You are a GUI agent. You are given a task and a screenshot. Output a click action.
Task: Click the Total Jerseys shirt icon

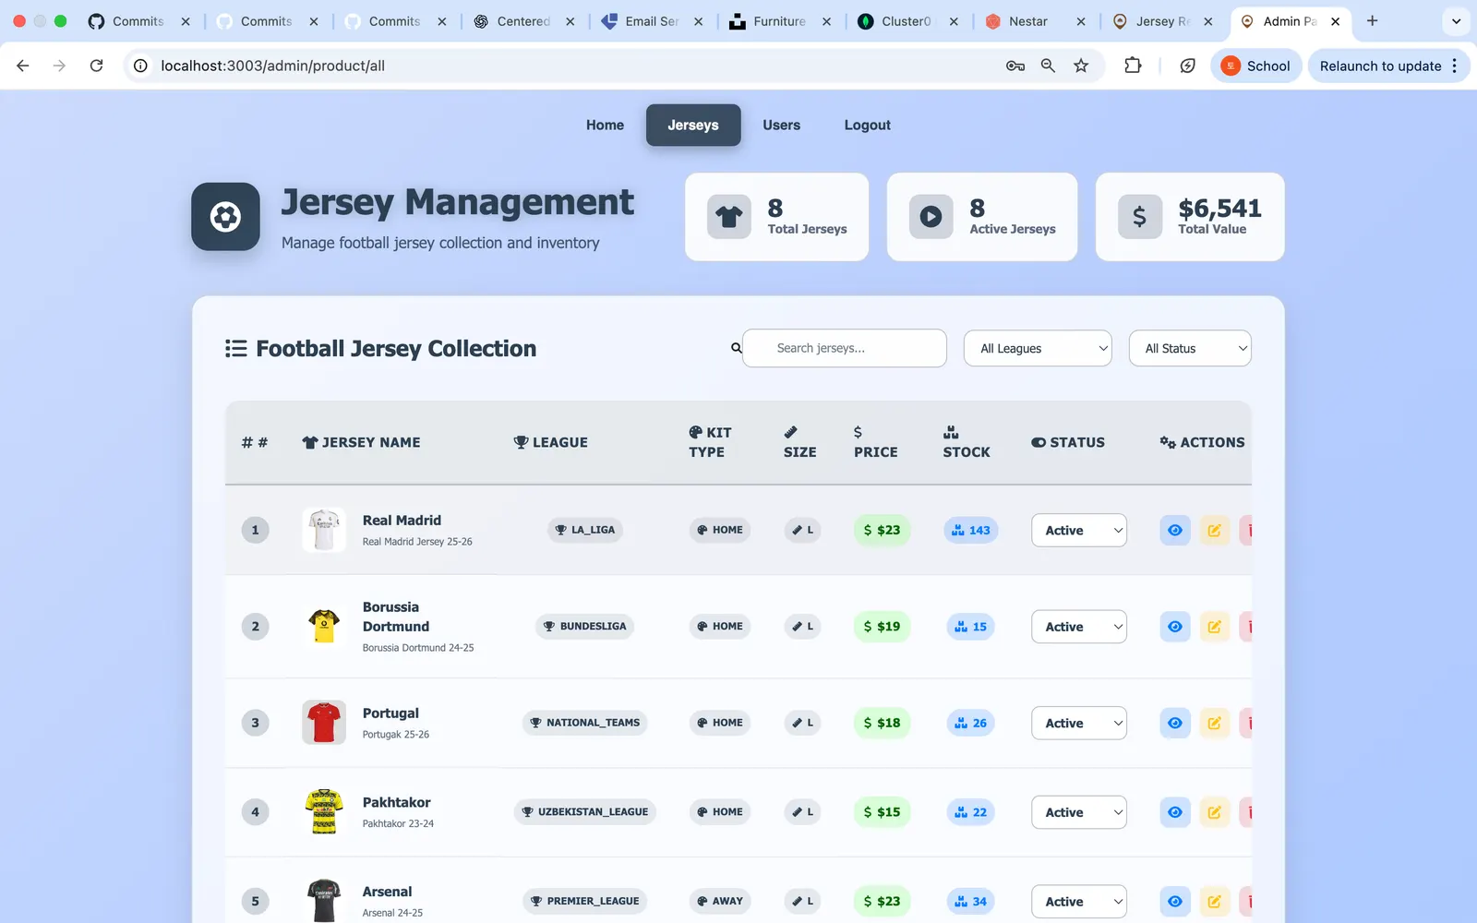tap(729, 217)
